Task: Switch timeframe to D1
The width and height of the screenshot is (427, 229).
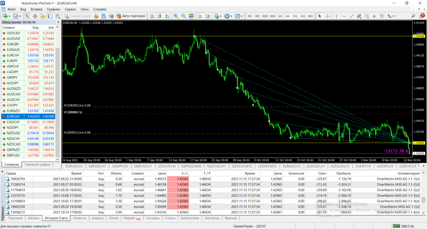Action: point(295,16)
